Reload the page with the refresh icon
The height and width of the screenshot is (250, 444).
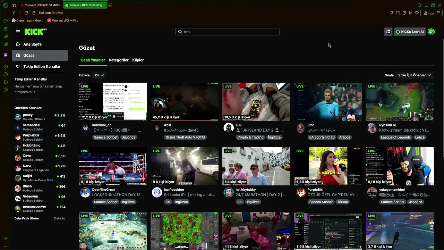[x=26, y=13]
